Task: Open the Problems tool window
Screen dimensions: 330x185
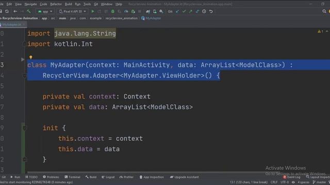Action: click(51, 177)
